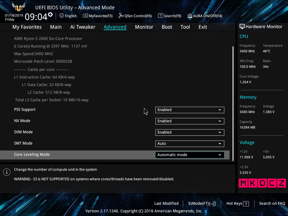288x216 pixels.
Task: Click L1 Data Cache: 32 KB/8-way text
Action: 47,85
